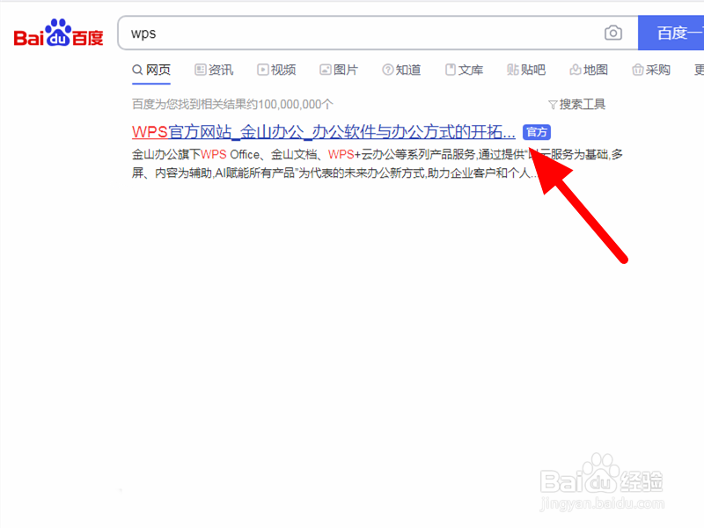Screen dimensions: 704x528
Task: Click the Baidu logo
Action: [58, 33]
